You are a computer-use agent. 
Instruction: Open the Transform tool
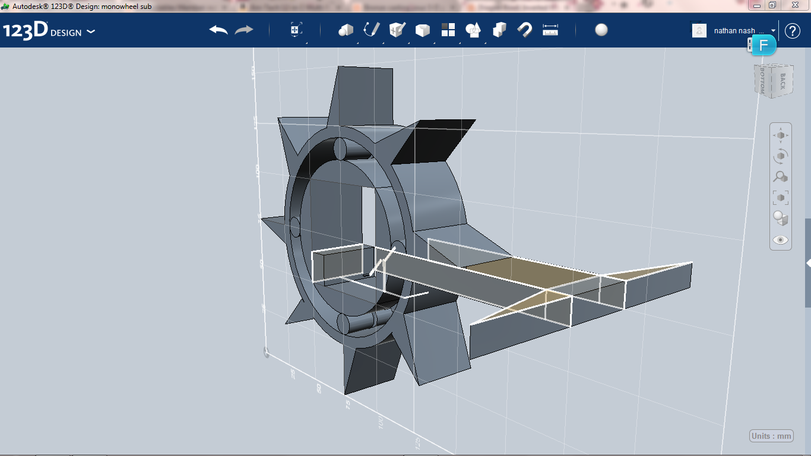point(296,30)
